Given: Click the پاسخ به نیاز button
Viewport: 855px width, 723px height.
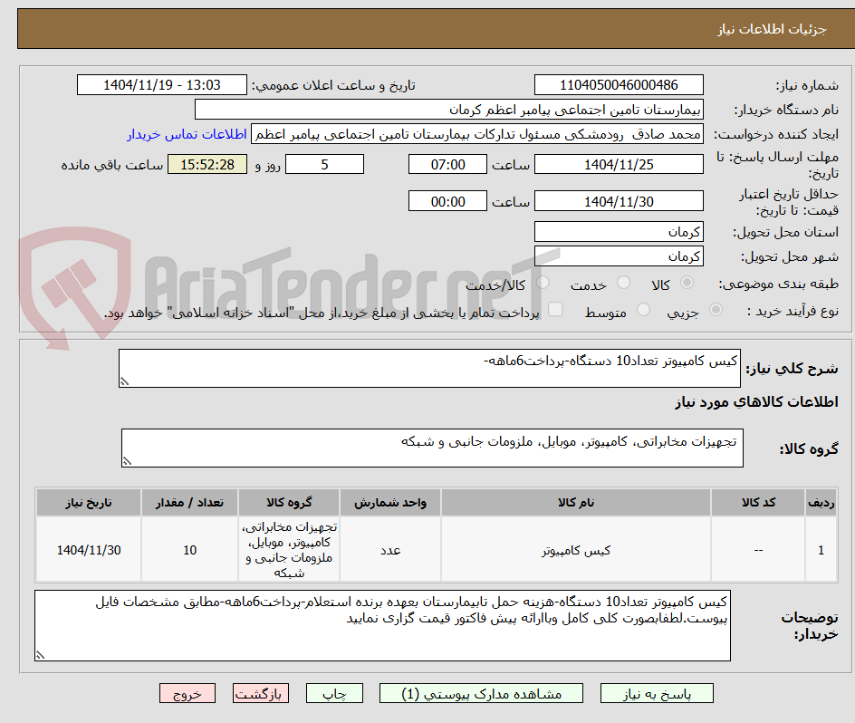Looking at the screenshot, I should click(x=657, y=693).
